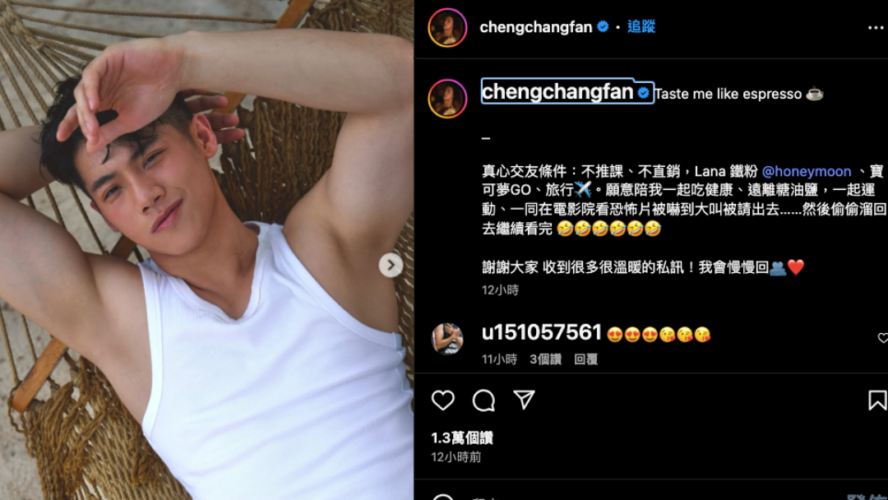Reply to u151057561 with 回覆
The width and height of the screenshot is (888, 500).
pos(585,359)
